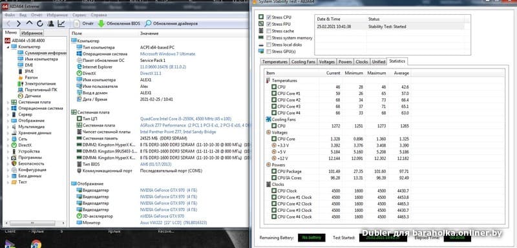The width and height of the screenshot is (517, 248).
Task: Open the Вид menu
Action: point(23,15)
